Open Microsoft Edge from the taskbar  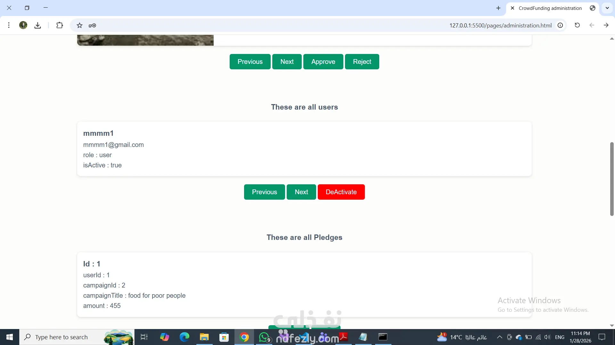coord(184,337)
